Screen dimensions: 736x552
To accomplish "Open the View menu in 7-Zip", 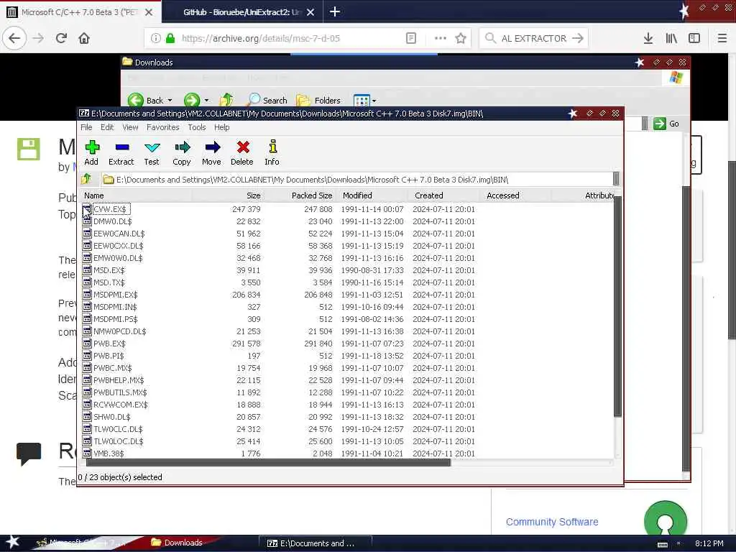I will click(x=130, y=127).
